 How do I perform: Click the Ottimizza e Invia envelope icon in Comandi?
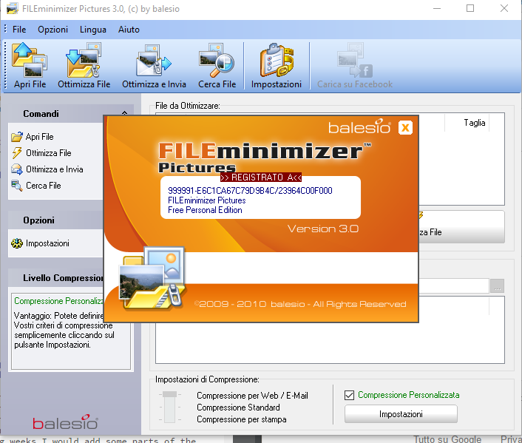[x=17, y=169]
